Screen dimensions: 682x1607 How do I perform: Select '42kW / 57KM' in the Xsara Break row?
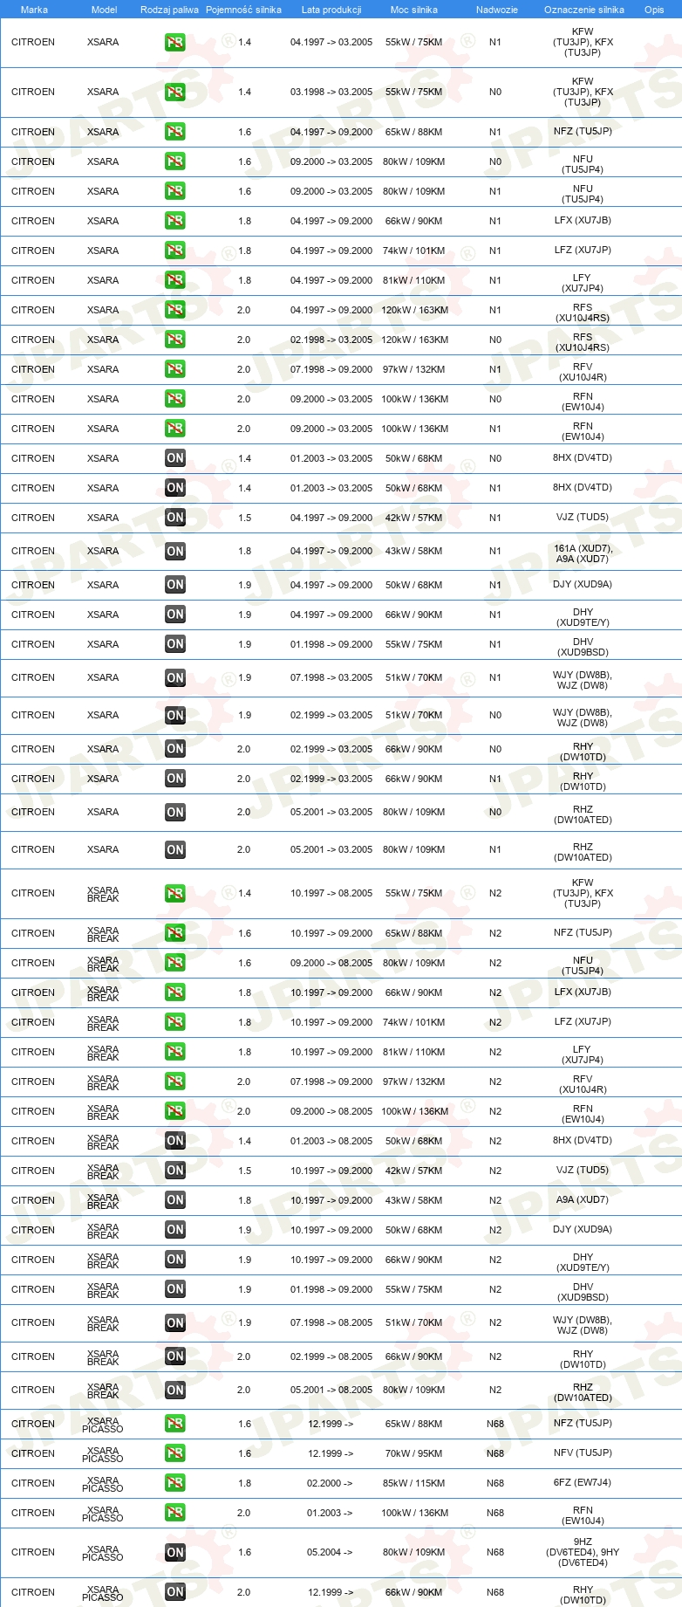[414, 1171]
